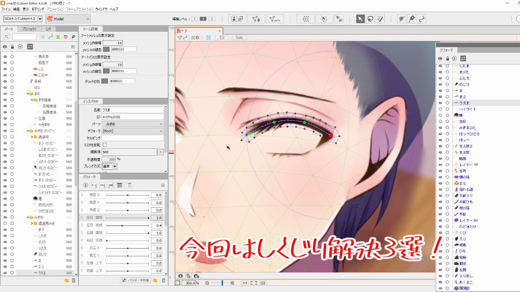Screen dimensions: 520x292
Task: Click the 1:1 zoom reset icon
Action: coord(245,283)
